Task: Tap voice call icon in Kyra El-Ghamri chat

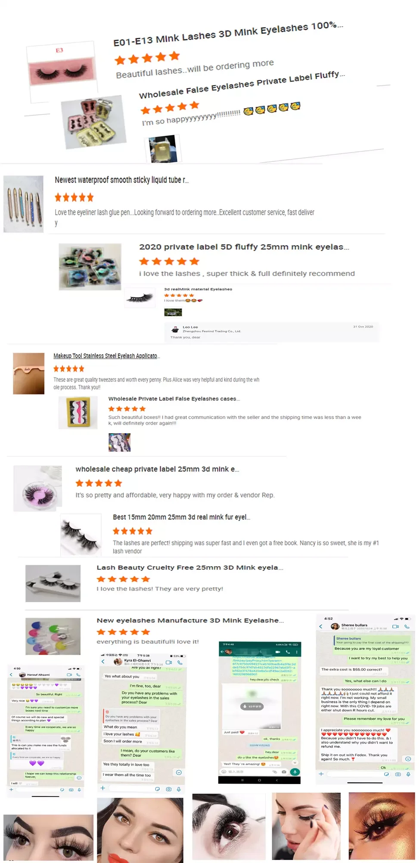Action: [x=180, y=662]
